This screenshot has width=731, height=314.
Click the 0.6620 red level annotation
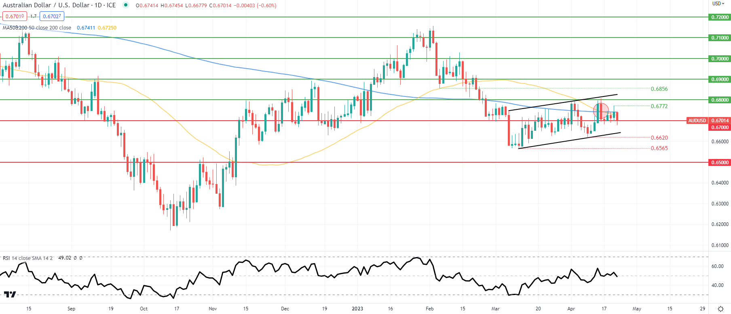[659, 138]
